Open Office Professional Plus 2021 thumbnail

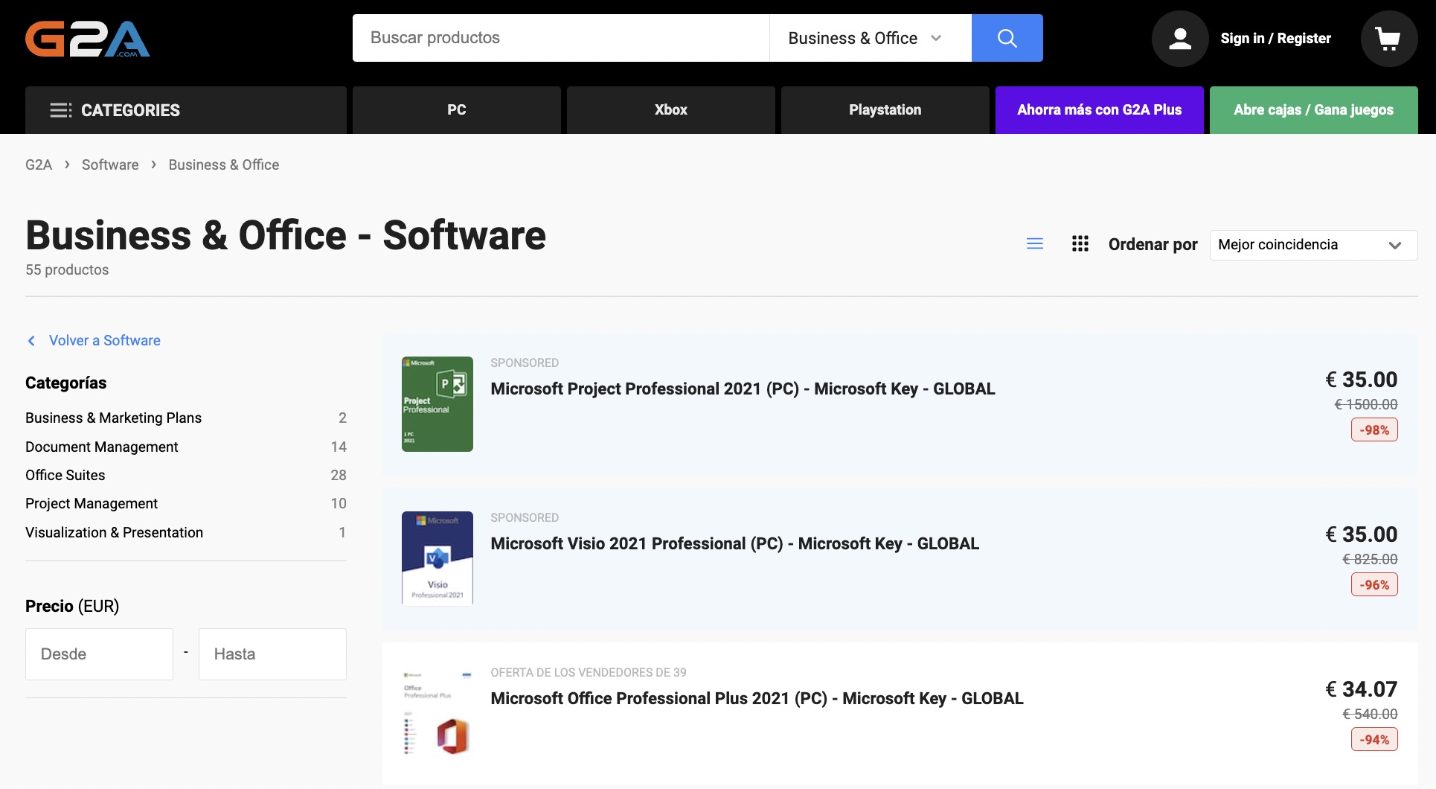click(437, 714)
